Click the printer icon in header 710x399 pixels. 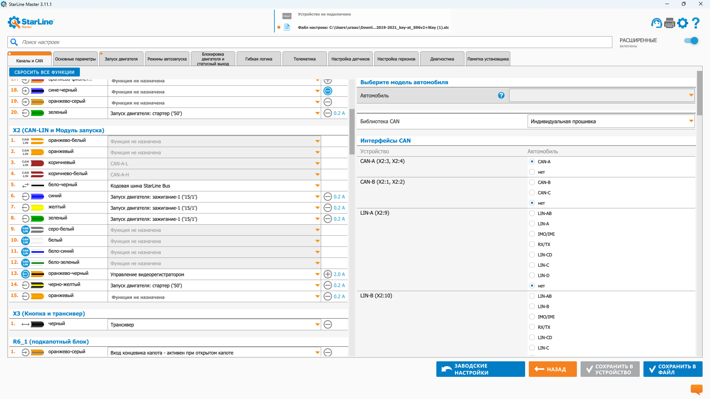670,23
